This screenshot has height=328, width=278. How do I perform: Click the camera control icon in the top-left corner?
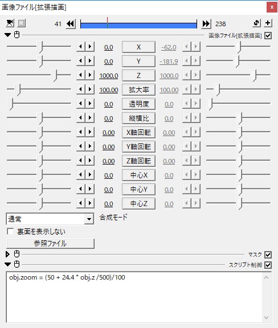(10, 23)
